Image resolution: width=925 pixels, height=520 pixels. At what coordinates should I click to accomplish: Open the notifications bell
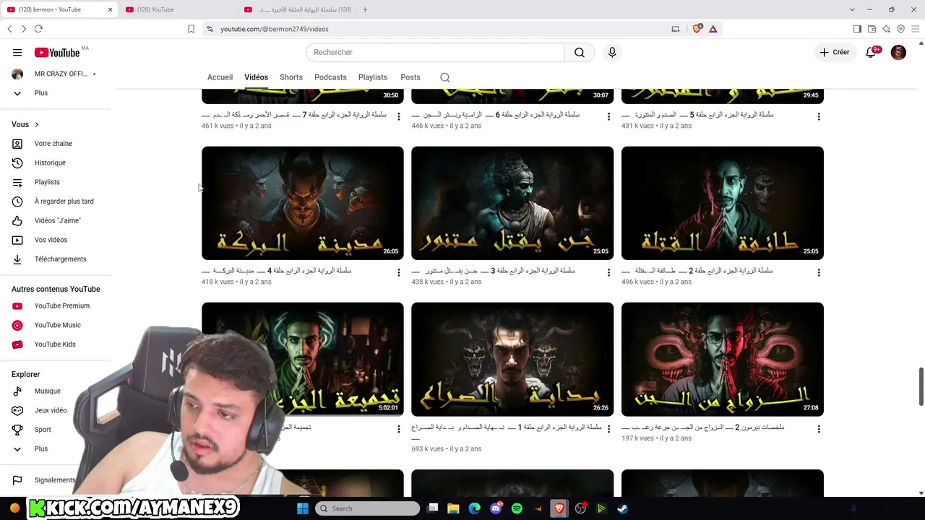point(872,52)
